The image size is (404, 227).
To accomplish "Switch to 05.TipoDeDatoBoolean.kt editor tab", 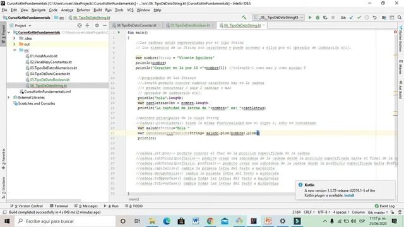I will (190, 25).
